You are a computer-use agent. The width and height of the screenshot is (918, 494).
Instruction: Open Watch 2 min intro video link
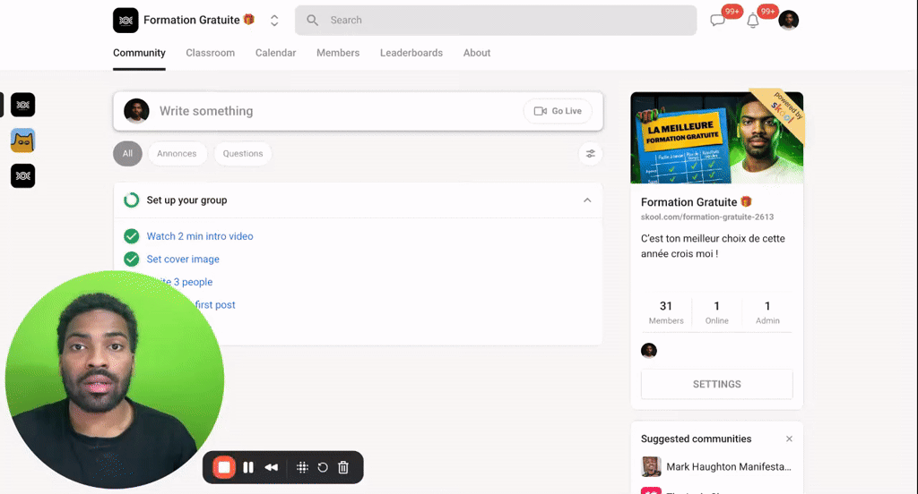click(x=200, y=236)
